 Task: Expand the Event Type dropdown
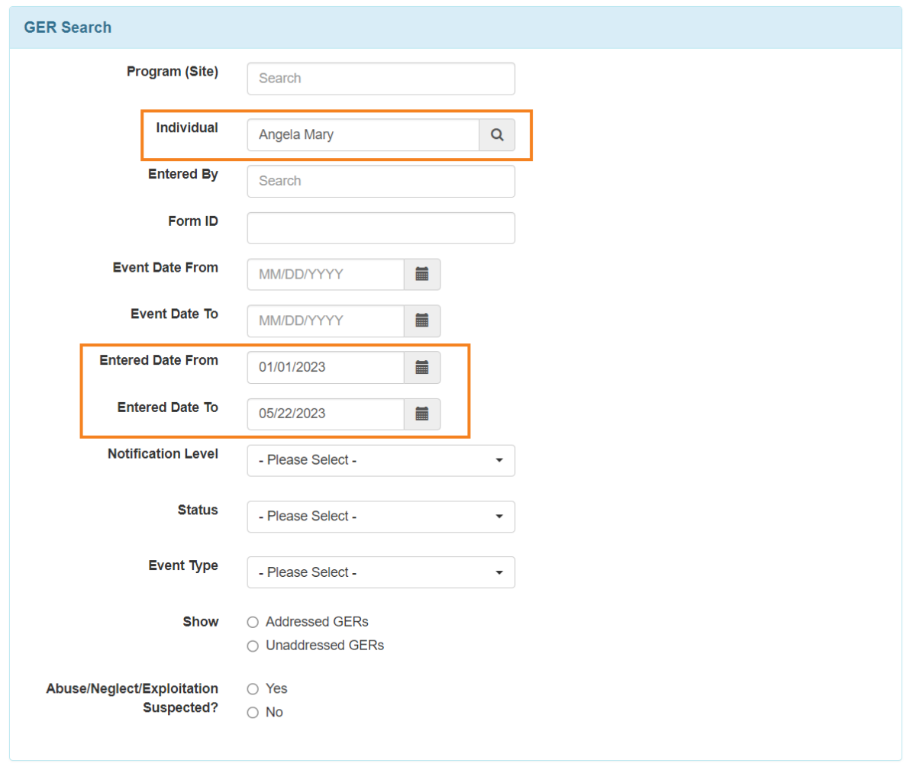pos(380,572)
